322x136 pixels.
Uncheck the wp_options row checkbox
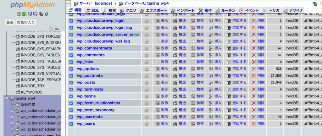tap(71, 69)
